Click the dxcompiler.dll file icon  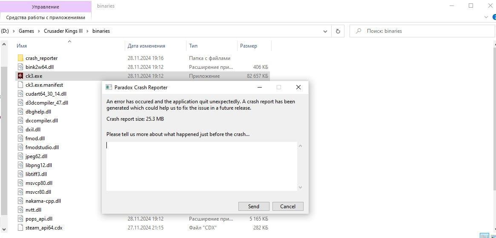tap(20, 121)
